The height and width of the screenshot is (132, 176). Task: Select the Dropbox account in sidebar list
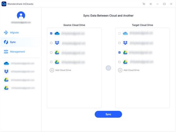pyautogui.click(x=19, y=72)
